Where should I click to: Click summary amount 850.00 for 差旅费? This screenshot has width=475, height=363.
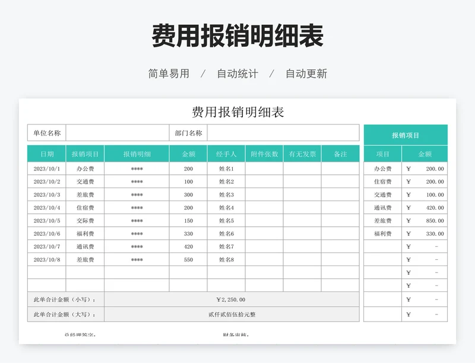pyautogui.click(x=425, y=221)
